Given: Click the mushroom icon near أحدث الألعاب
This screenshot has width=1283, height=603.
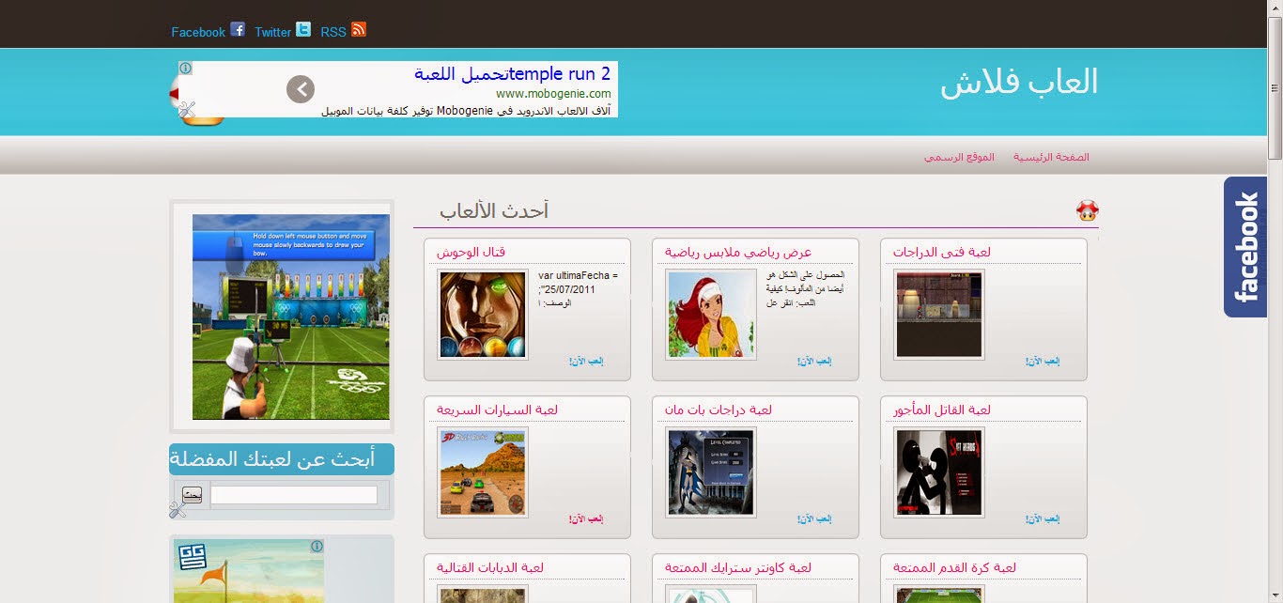Looking at the screenshot, I should point(1088,210).
